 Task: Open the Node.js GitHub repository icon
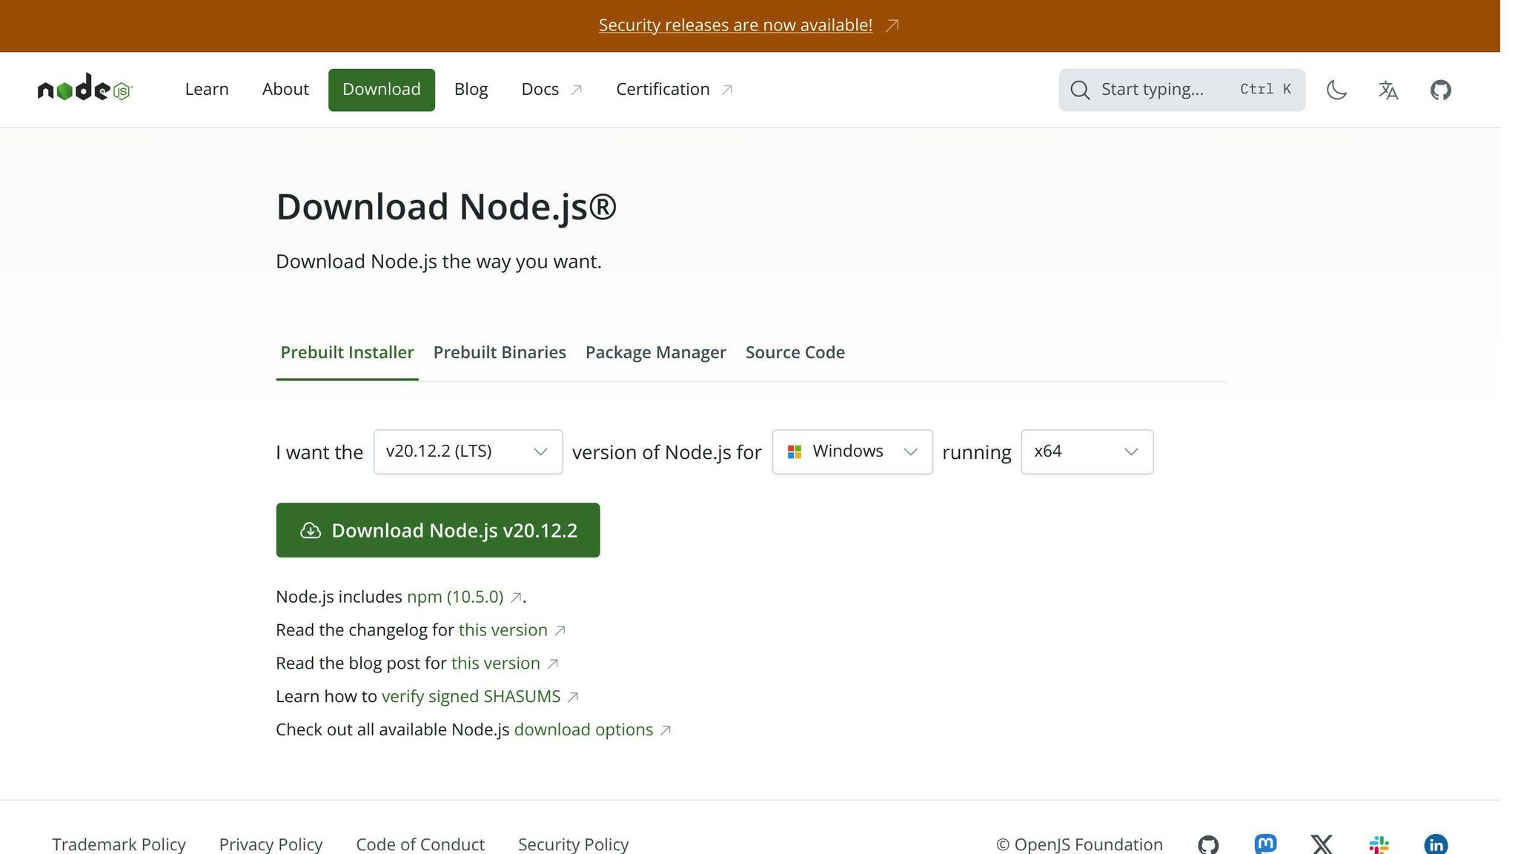click(x=1440, y=89)
